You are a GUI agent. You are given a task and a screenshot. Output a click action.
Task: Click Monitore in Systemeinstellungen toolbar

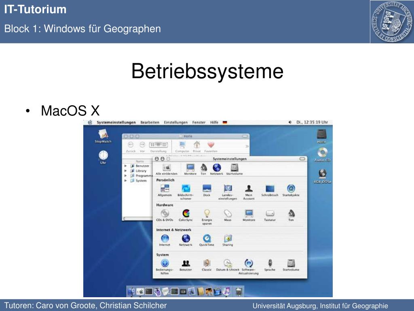coord(190,169)
